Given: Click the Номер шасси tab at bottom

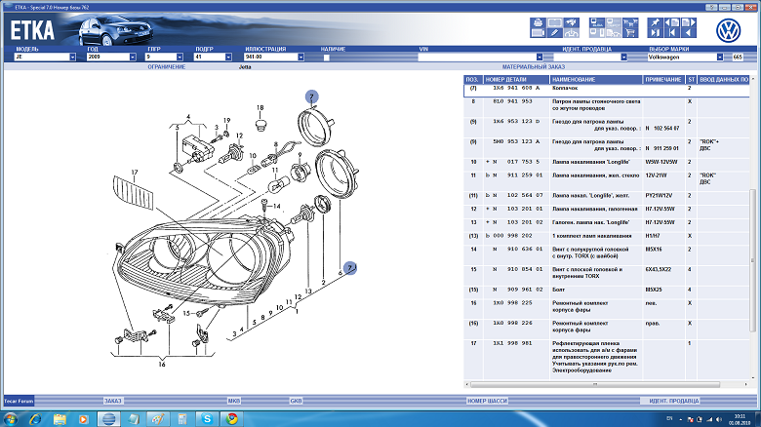Looking at the screenshot, I should point(487,401).
